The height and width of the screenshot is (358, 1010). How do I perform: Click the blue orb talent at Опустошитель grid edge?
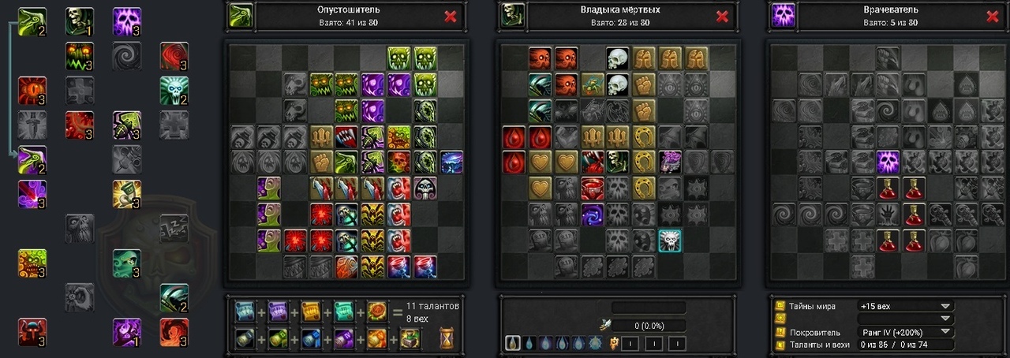point(451,162)
